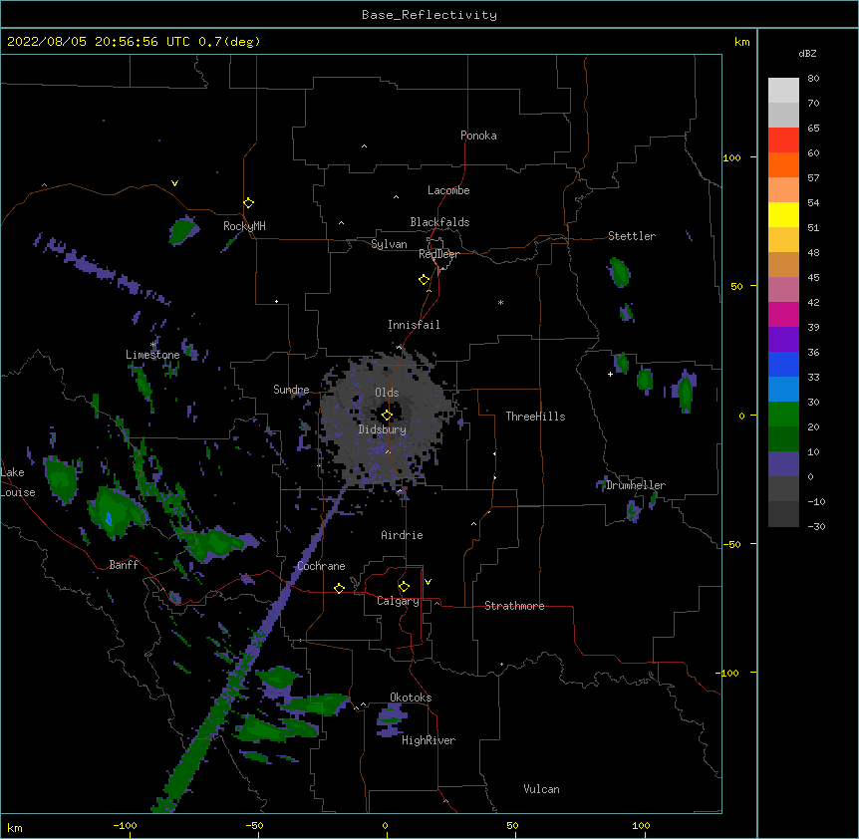Click the -50 tick on the horizontal axis
Viewport: 859px width, 839px height.
click(x=254, y=826)
